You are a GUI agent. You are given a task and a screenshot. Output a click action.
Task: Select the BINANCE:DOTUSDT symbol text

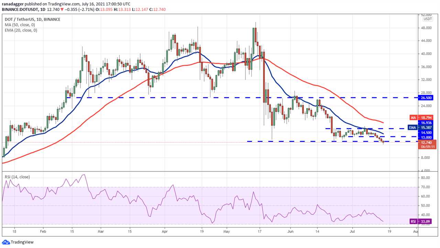tap(21, 9)
